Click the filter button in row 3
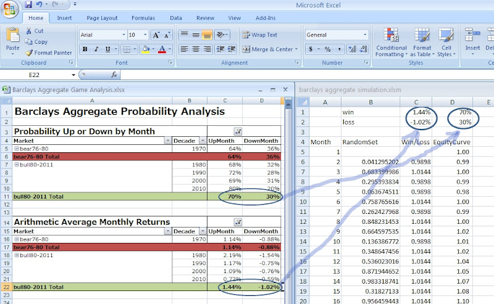The height and width of the screenshot is (304, 494). [238, 131]
